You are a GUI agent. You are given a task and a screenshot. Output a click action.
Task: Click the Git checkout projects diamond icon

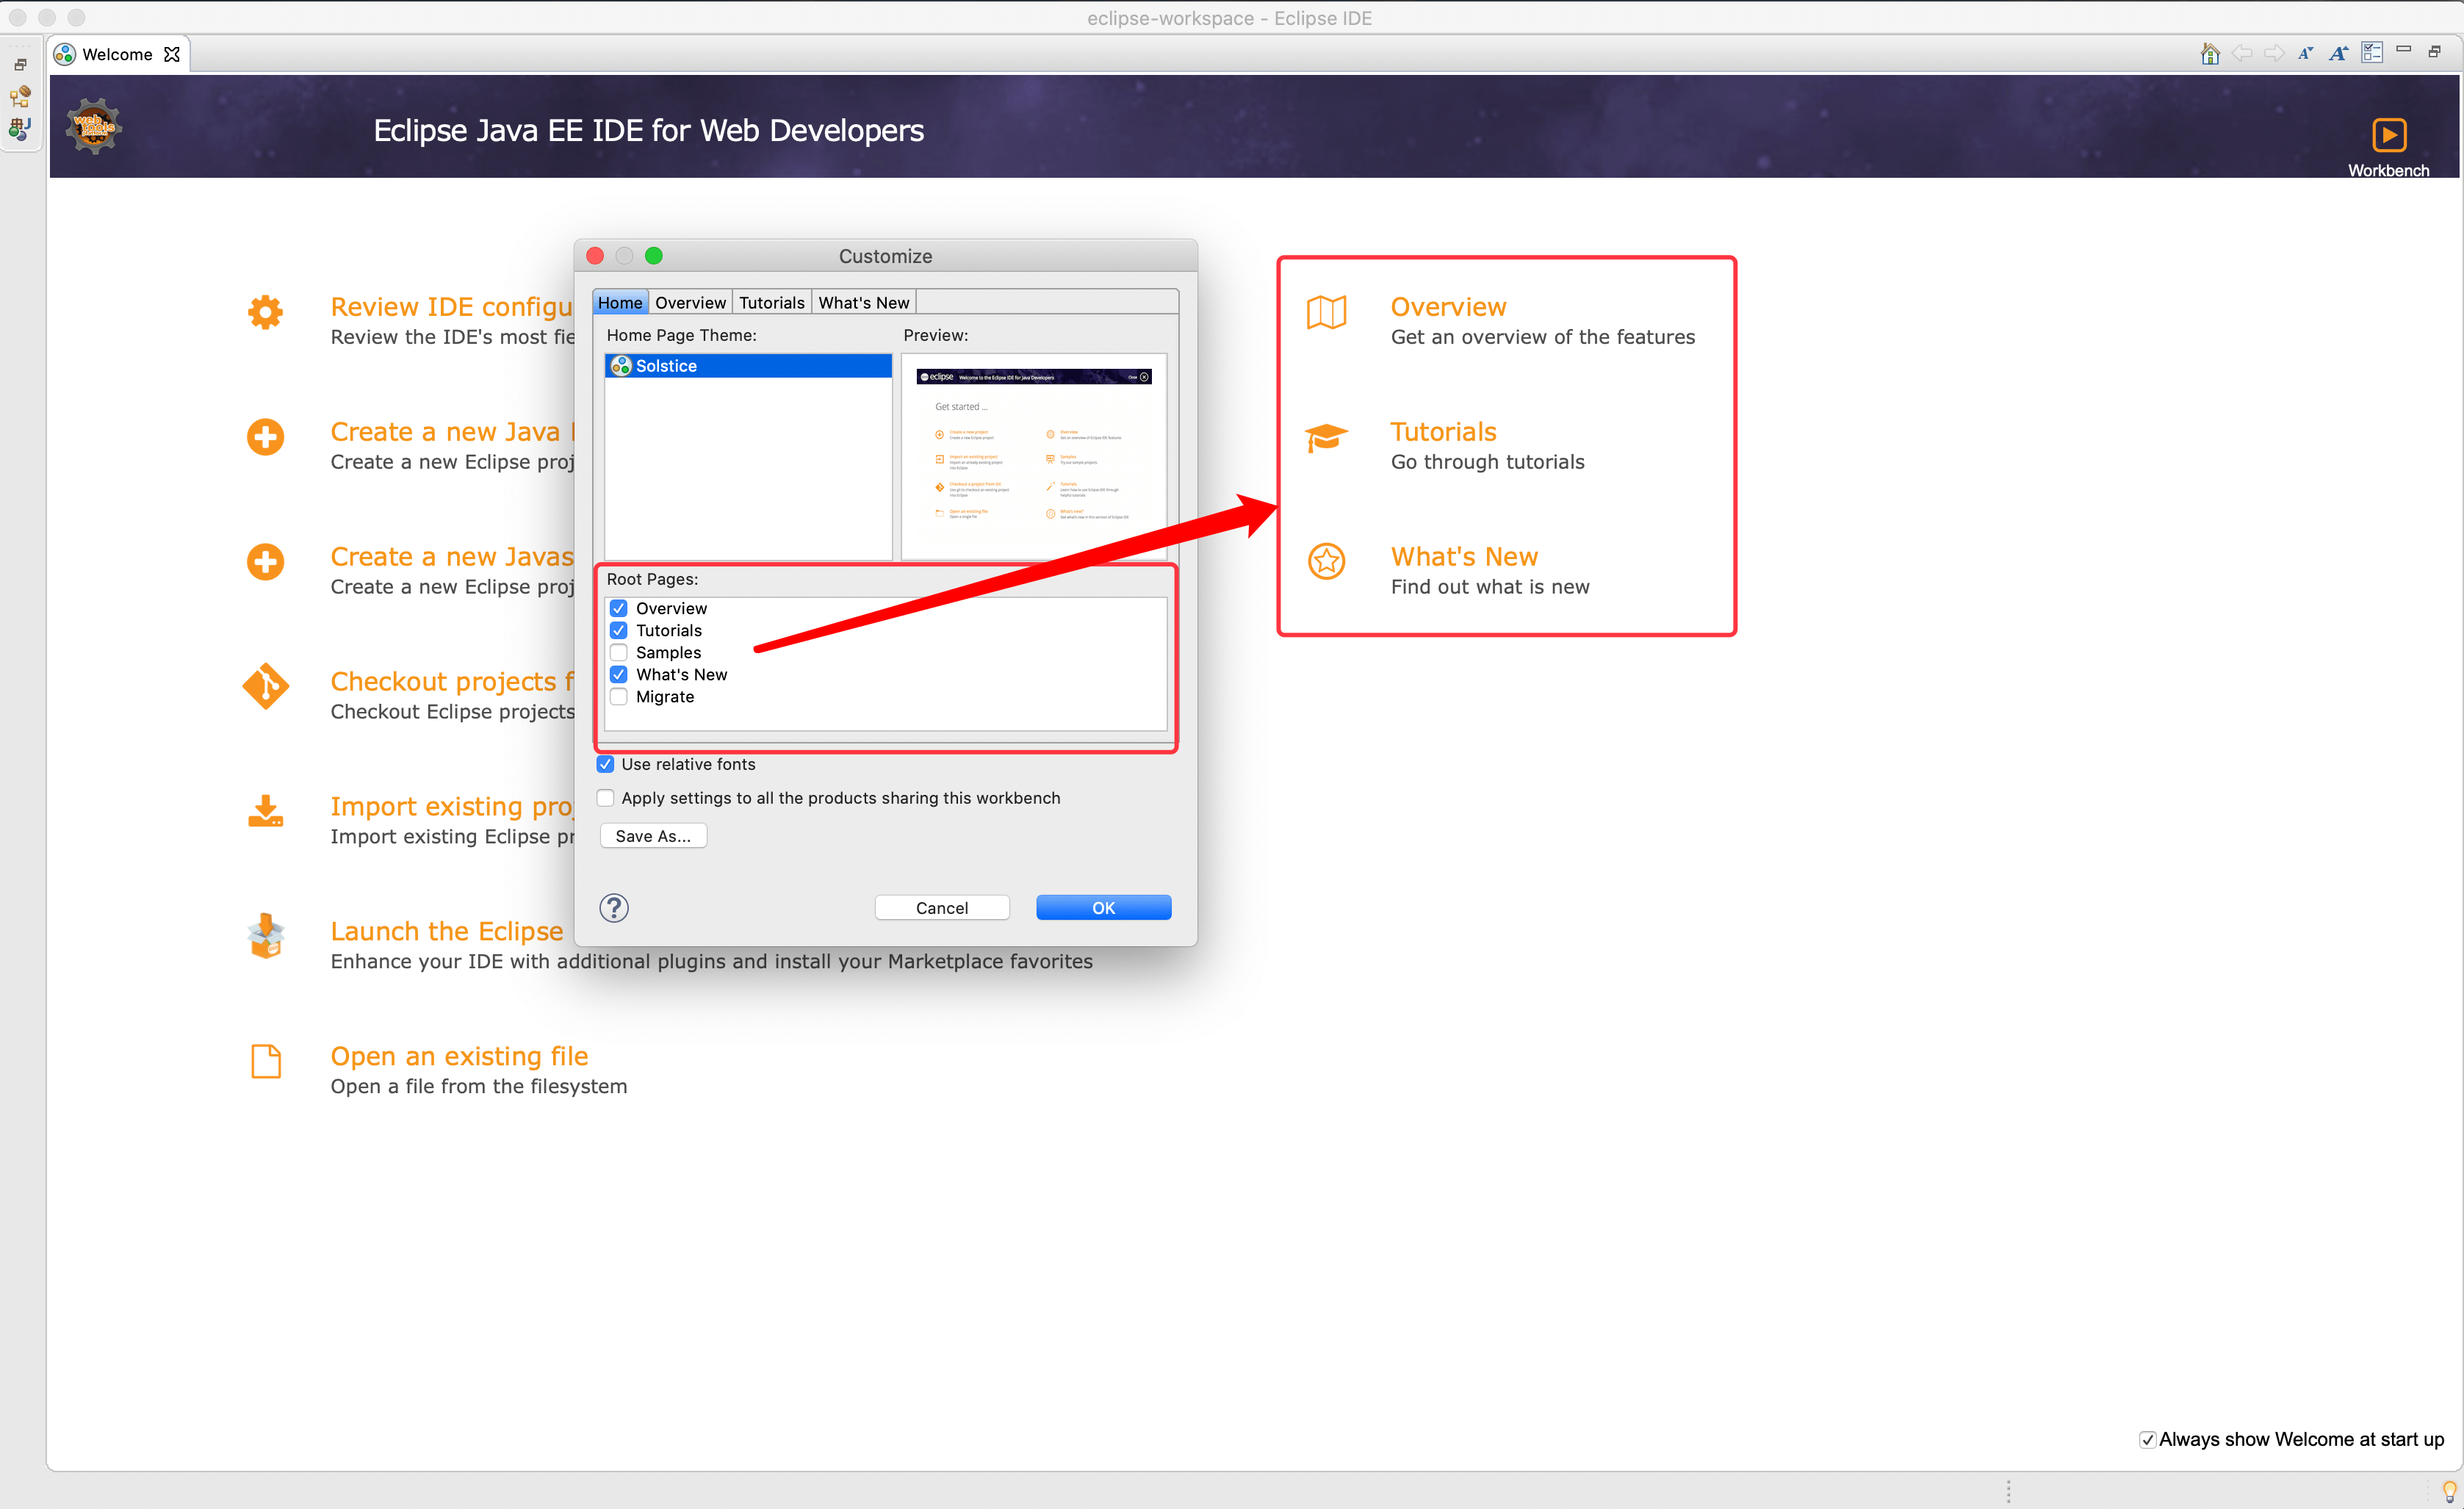[265, 687]
